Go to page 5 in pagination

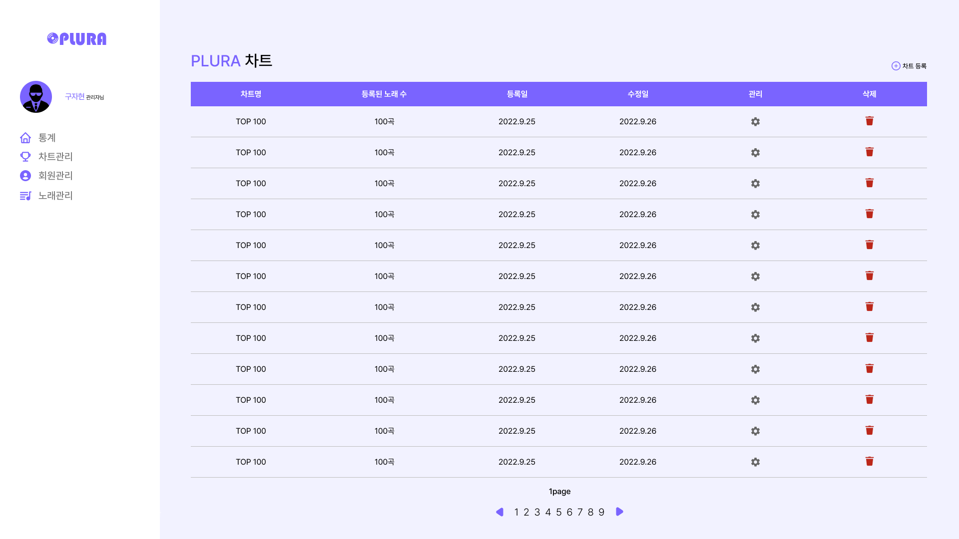pyautogui.click(x=558, y=513)
